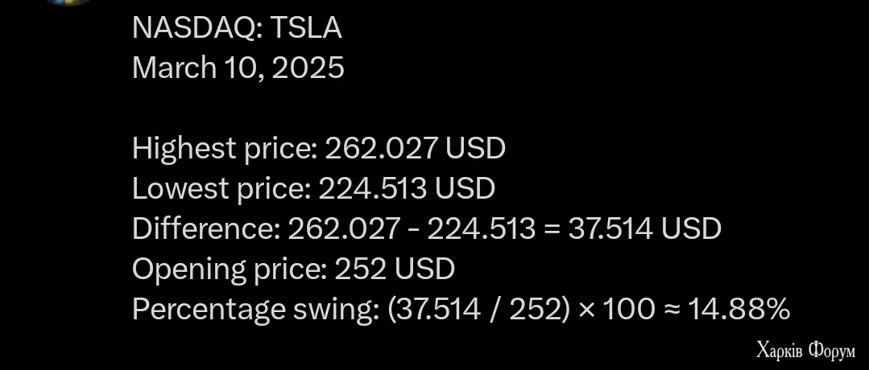Image resolution: width=869 pixels, height=370 pixels.
Task: Click the 37.514 USD difference result
Action: [644, 229]
